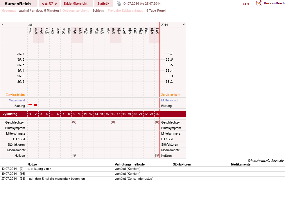Click the '2014' year label
Image resolution: width=285 pixels, height=199 pixels.
tap(164, 25)
